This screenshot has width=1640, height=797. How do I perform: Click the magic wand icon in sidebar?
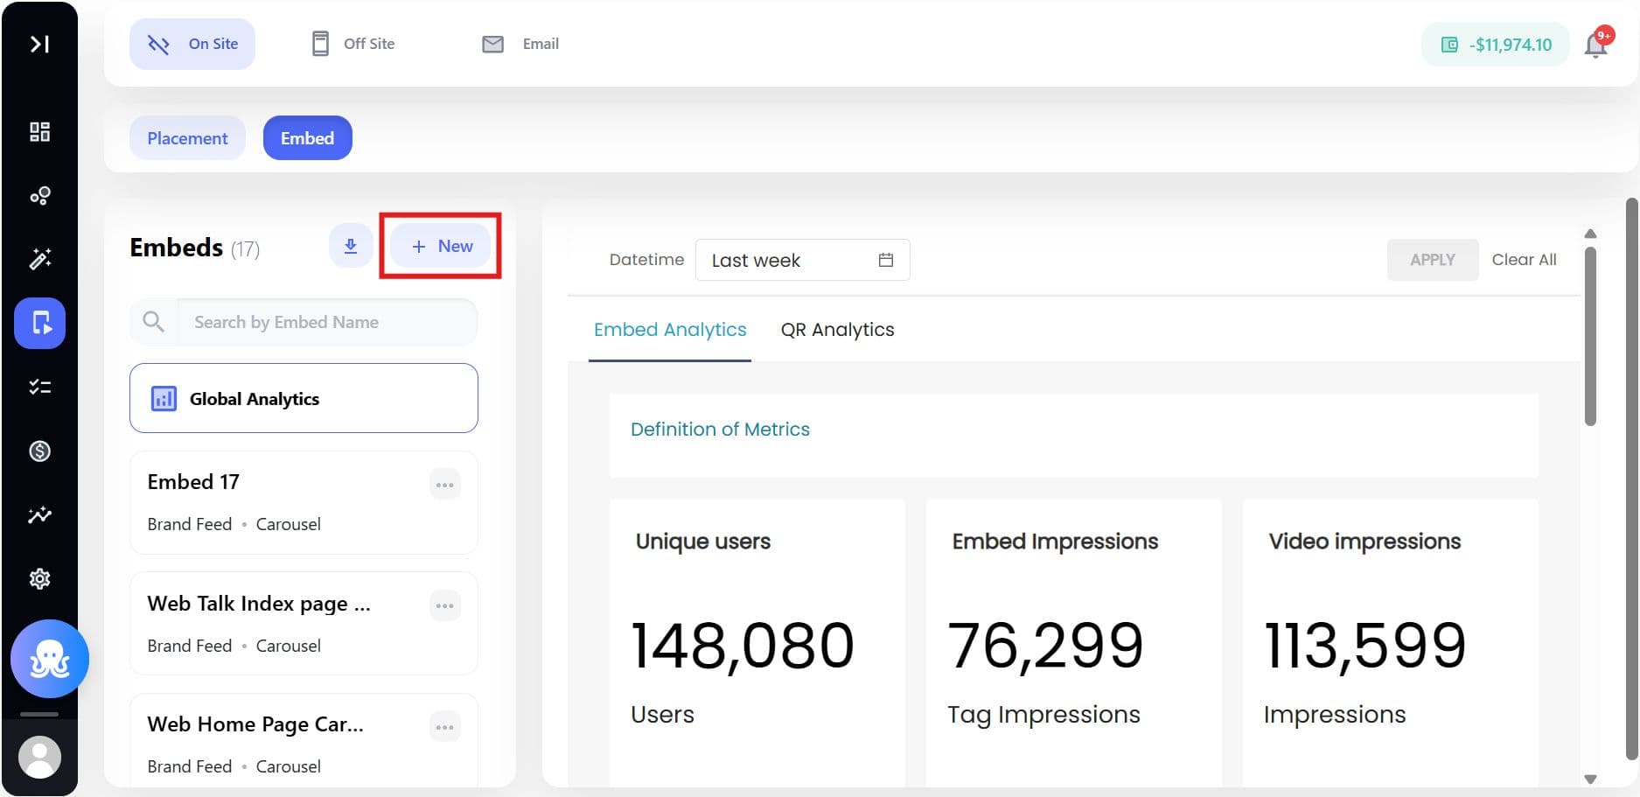point(39,259)
